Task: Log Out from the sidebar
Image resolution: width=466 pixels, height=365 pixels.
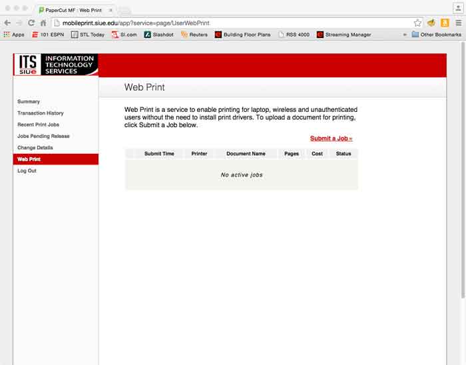Action: [x=27, y=171]
